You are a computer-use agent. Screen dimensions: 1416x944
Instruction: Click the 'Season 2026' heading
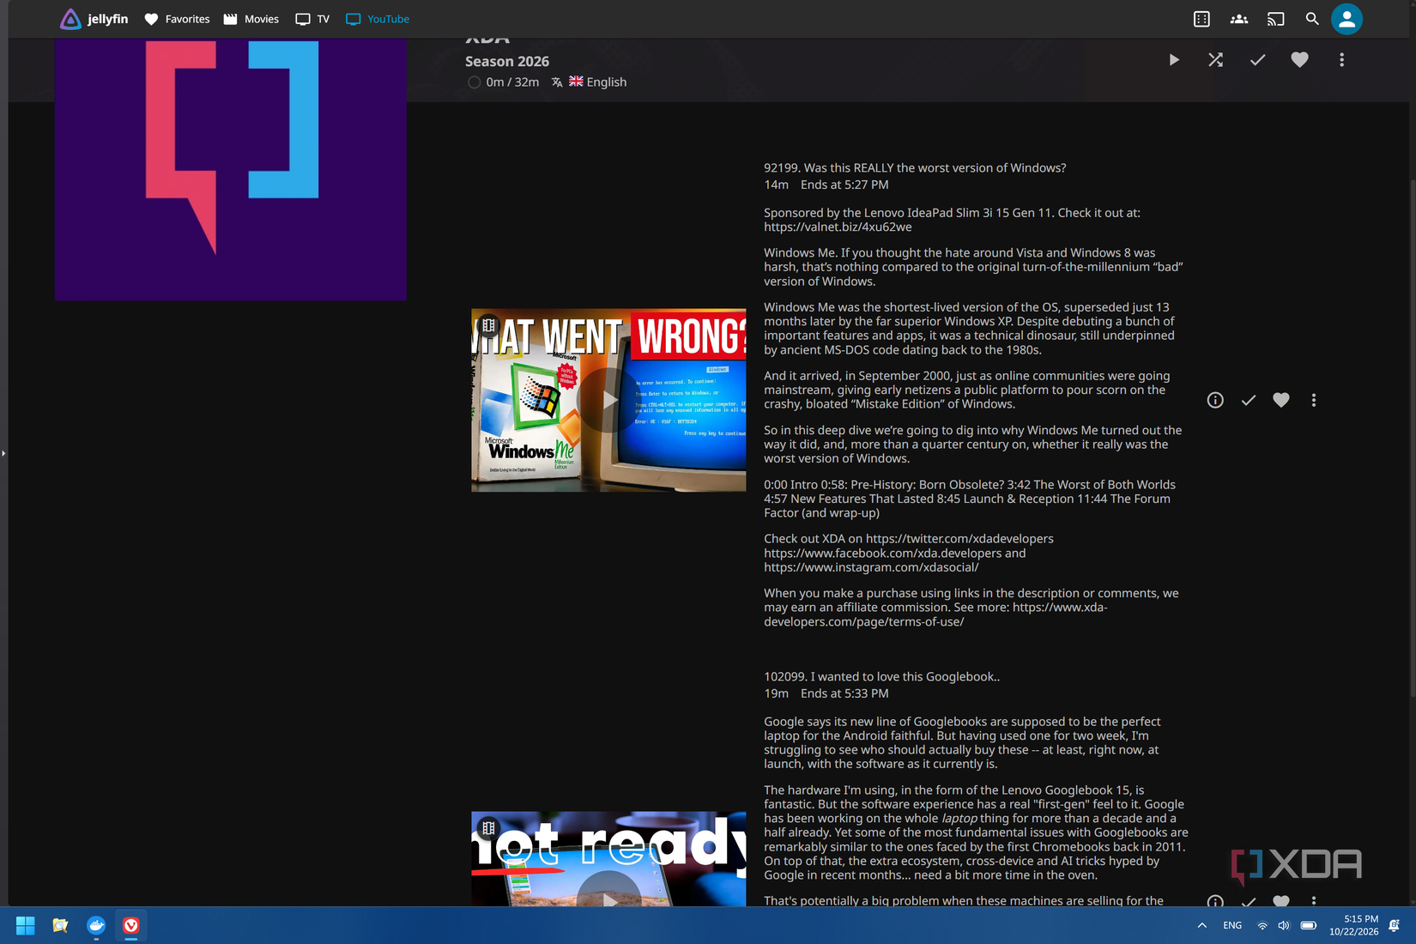(x=507, y=62)
